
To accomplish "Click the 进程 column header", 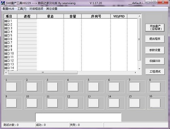I will 27,16.
